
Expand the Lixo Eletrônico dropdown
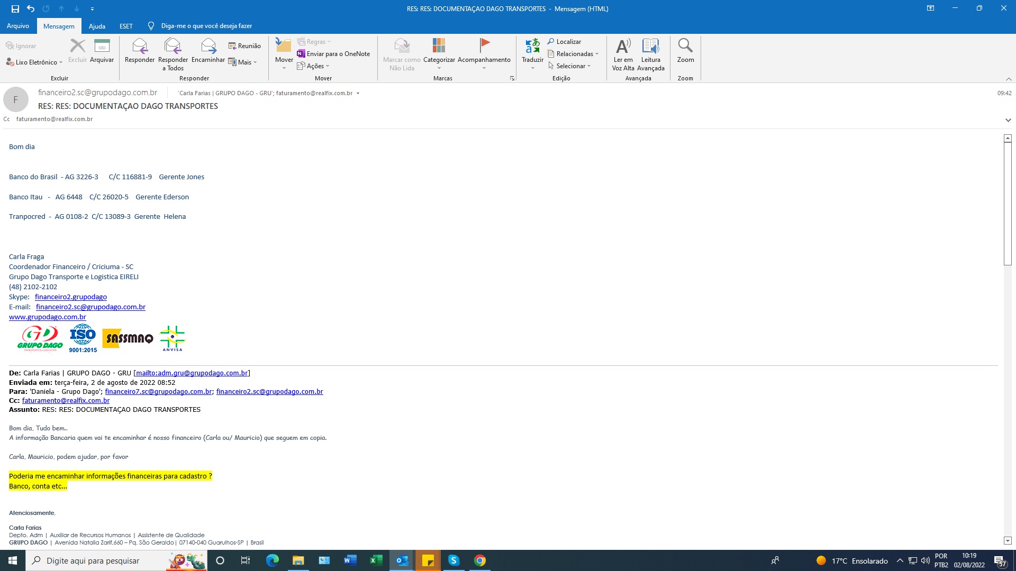[61, 62]
